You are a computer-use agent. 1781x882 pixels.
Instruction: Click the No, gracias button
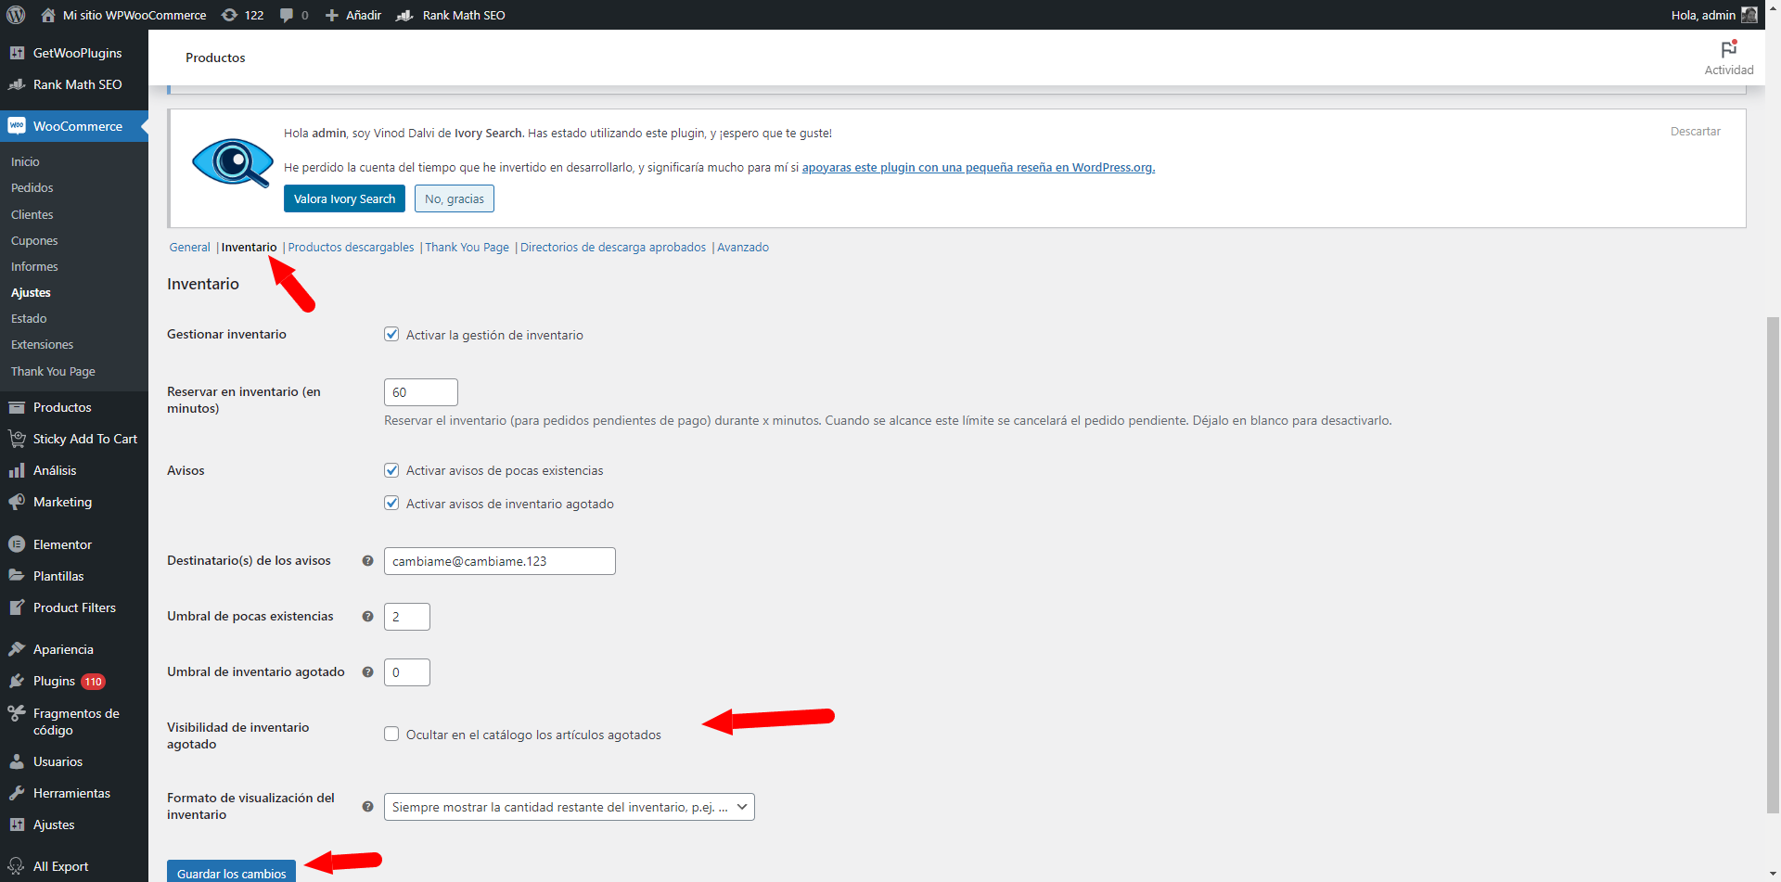pyautogui.click(x=455, y=198)
